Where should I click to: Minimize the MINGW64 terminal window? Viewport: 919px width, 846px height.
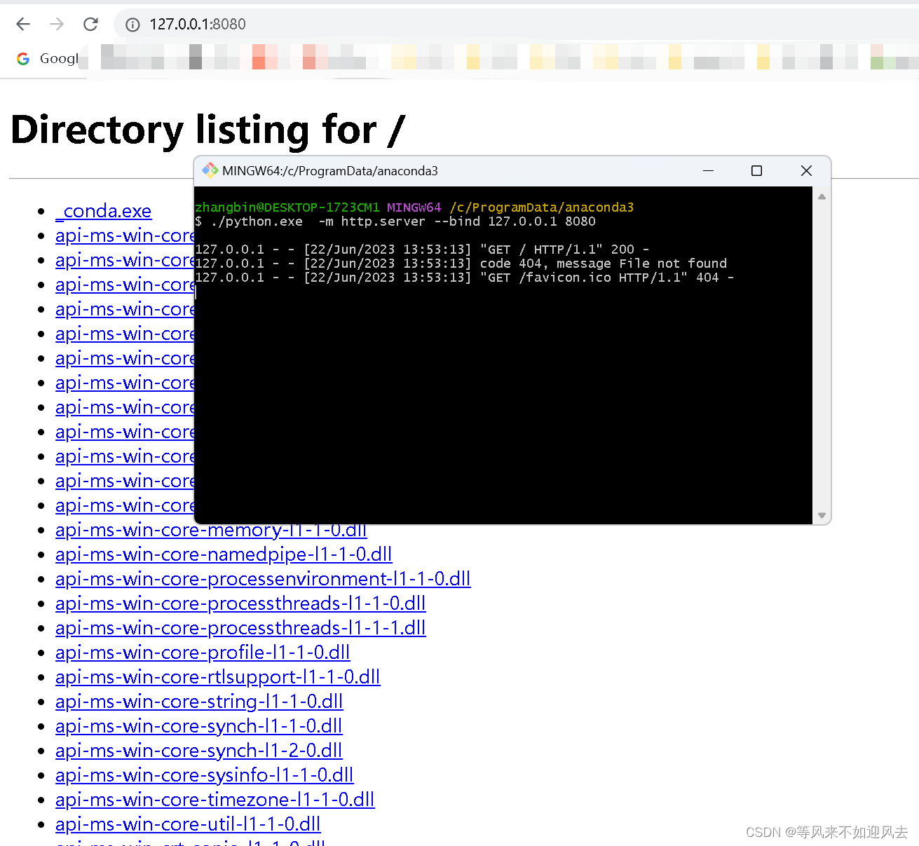[709, 170]
